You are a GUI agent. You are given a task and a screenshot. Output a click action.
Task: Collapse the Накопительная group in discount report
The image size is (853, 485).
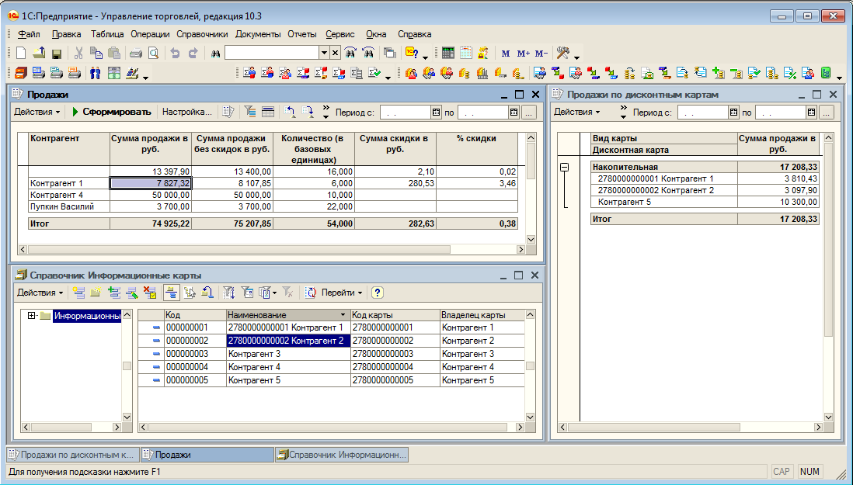(565, 167)
